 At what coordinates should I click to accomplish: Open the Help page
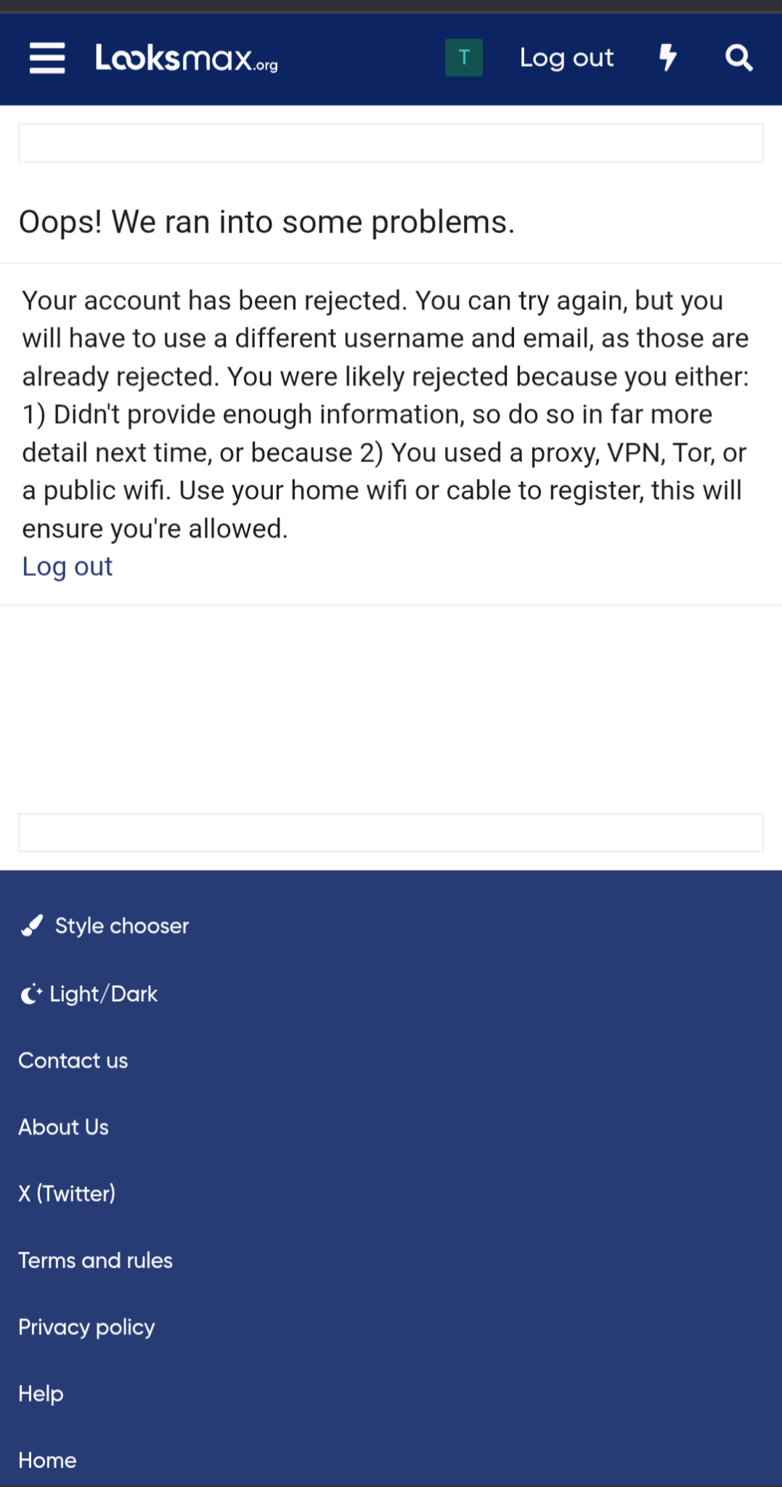coord(41,1393)
